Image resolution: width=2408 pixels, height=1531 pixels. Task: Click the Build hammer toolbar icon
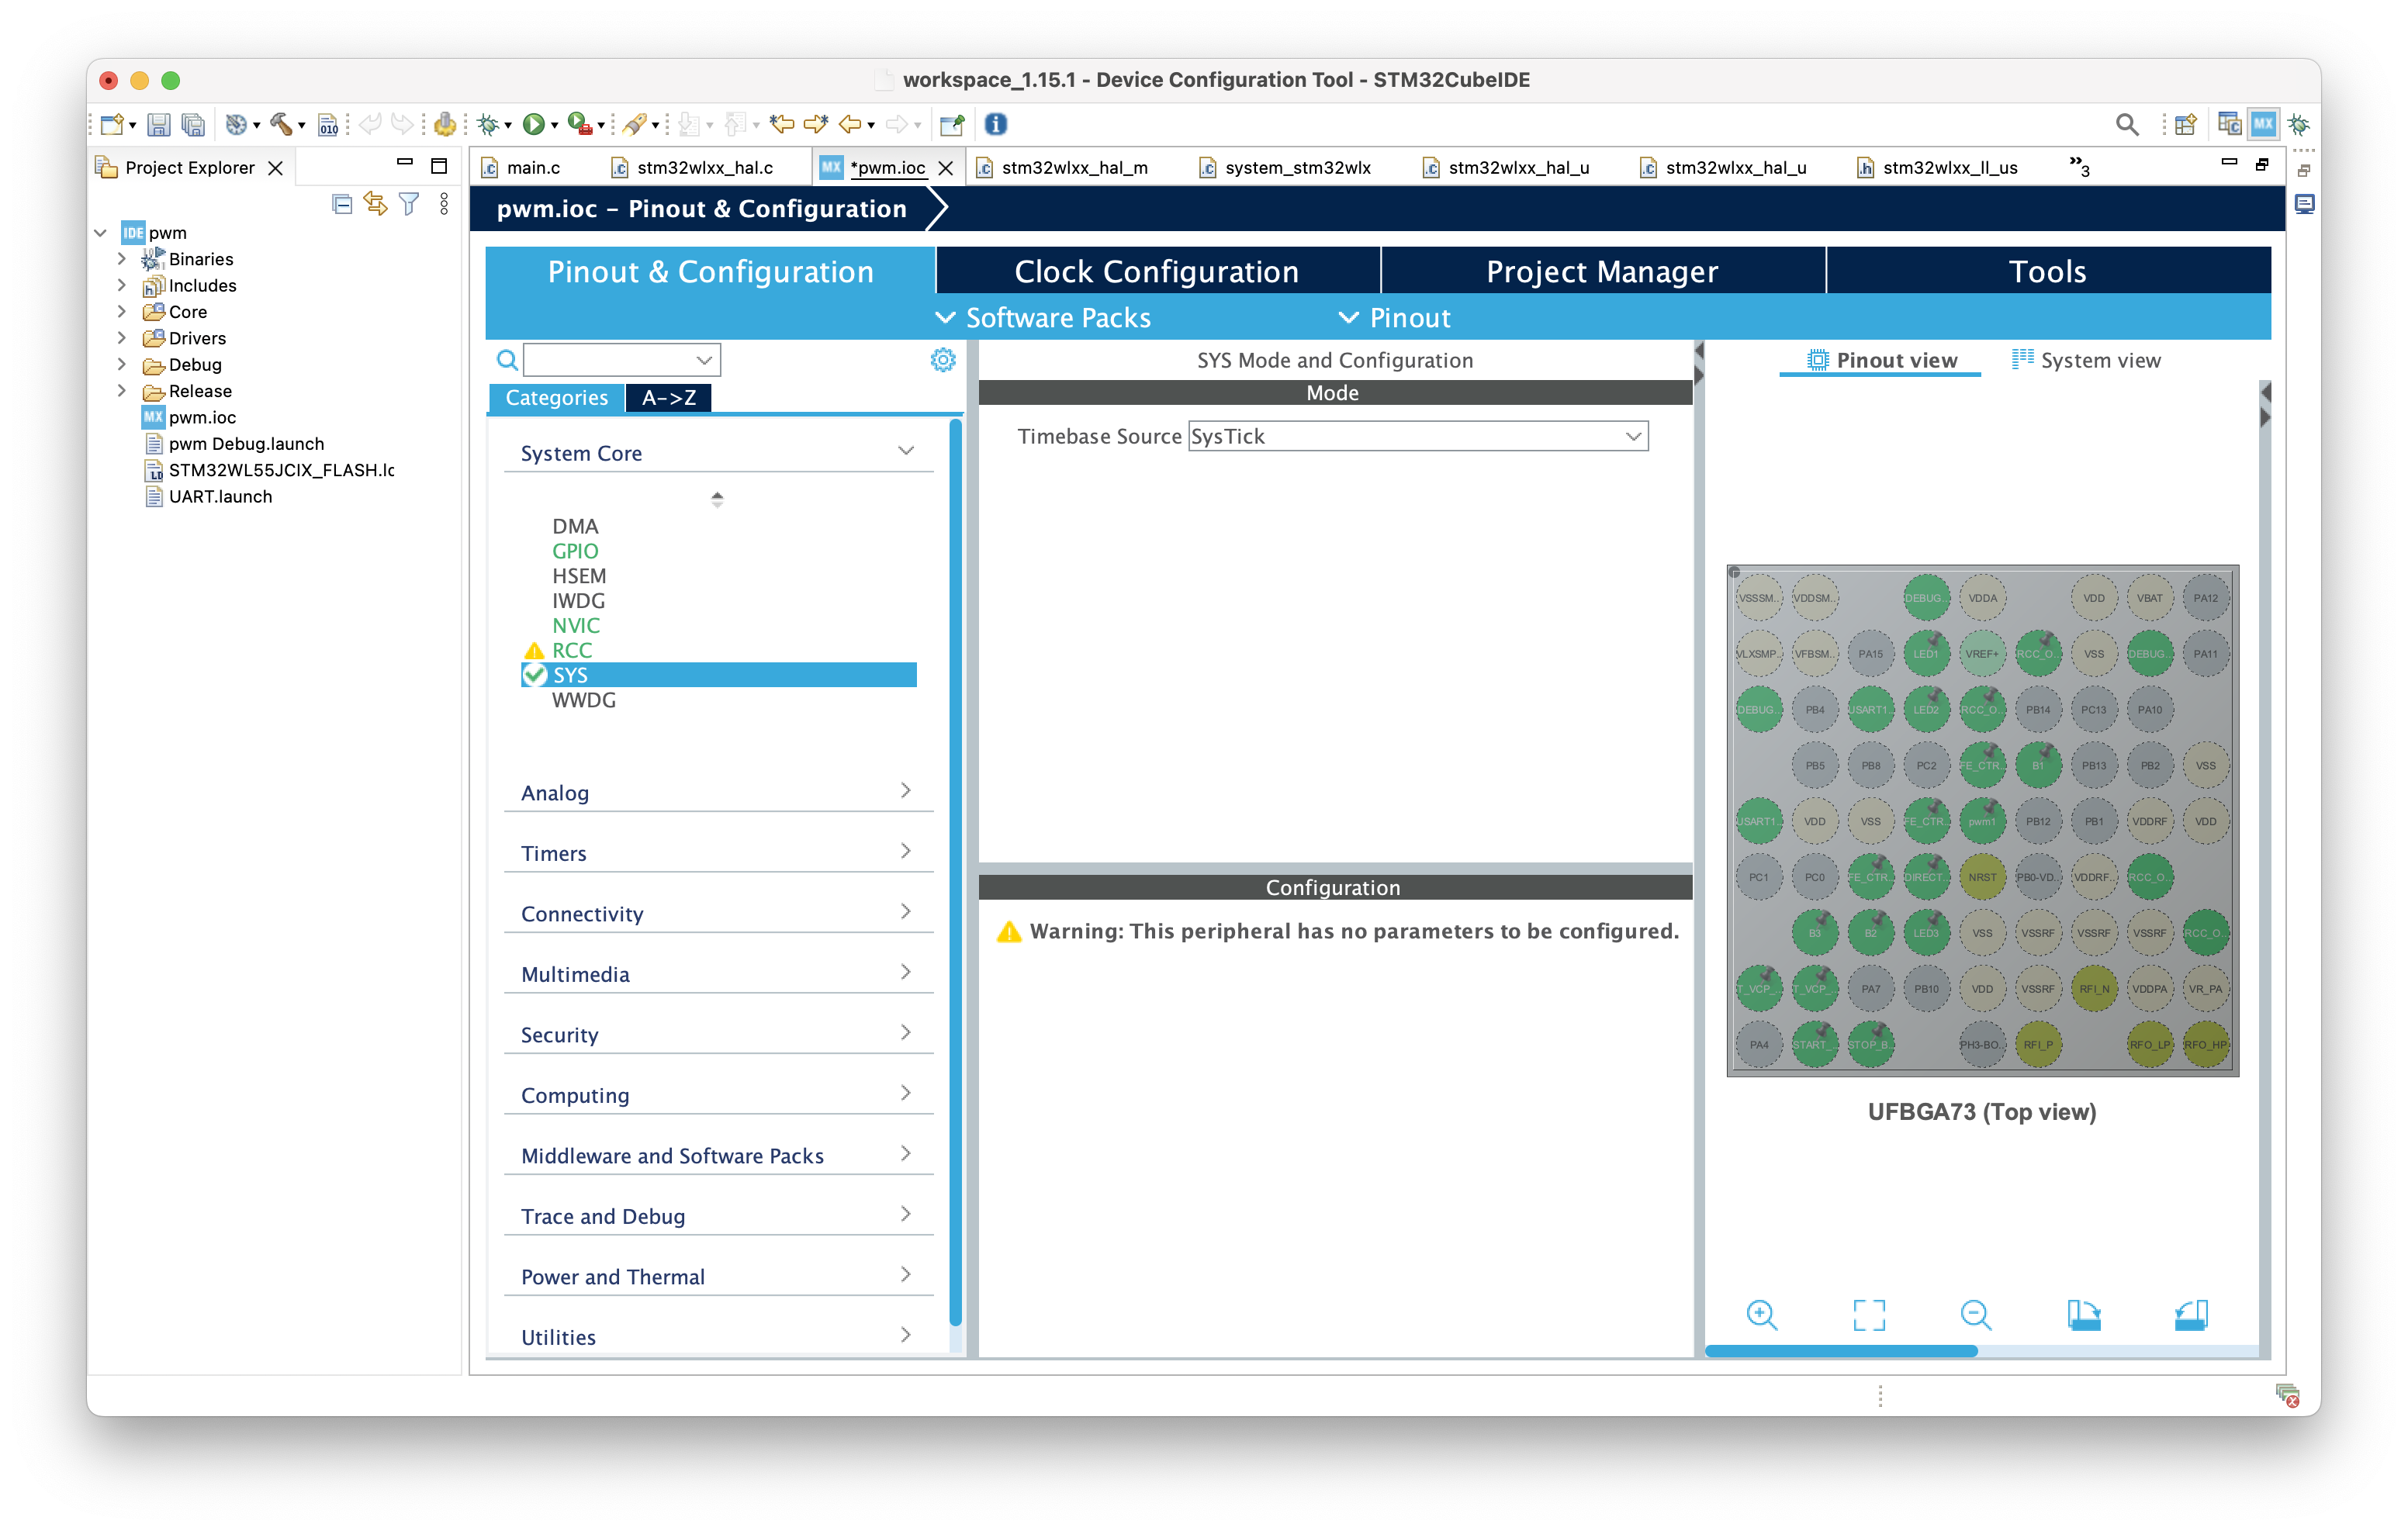click(281, 124)
